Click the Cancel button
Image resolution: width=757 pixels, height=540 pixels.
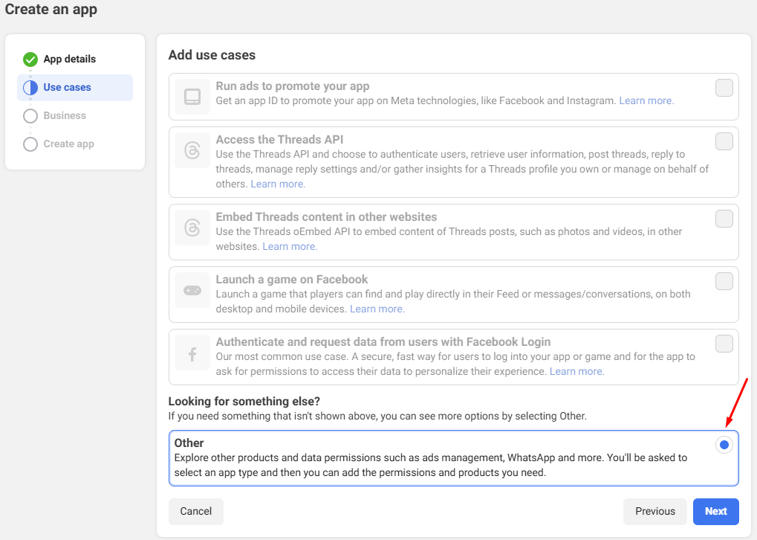[196, 512]
